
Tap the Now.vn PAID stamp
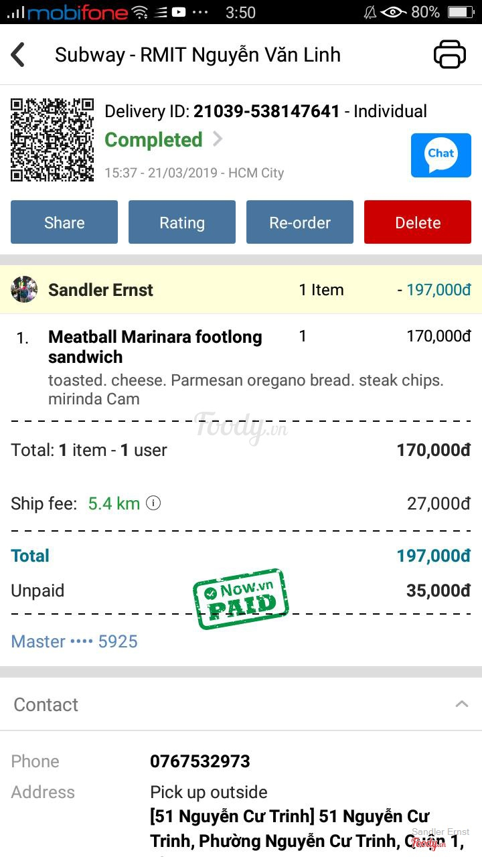pyautogui.click(x=240, y=598)
